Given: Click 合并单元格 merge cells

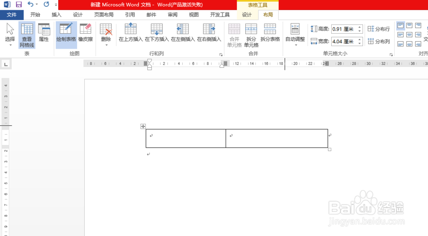Looking at the screenshot, I should coord(235,35).
